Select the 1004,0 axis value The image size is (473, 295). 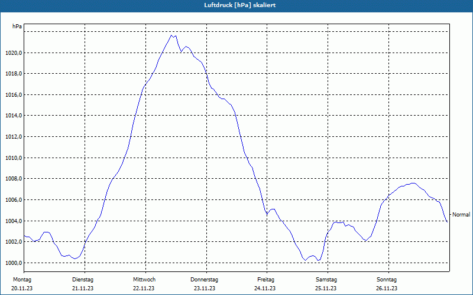coord(14,221)
